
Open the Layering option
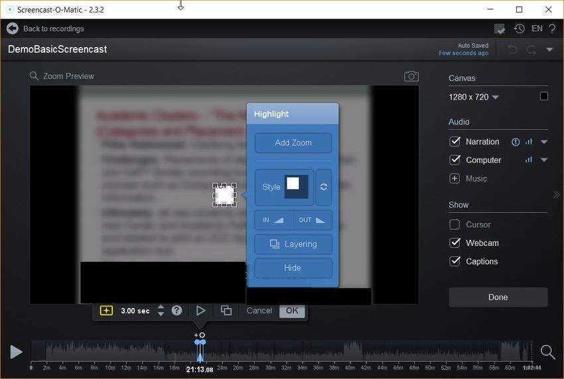293,244
